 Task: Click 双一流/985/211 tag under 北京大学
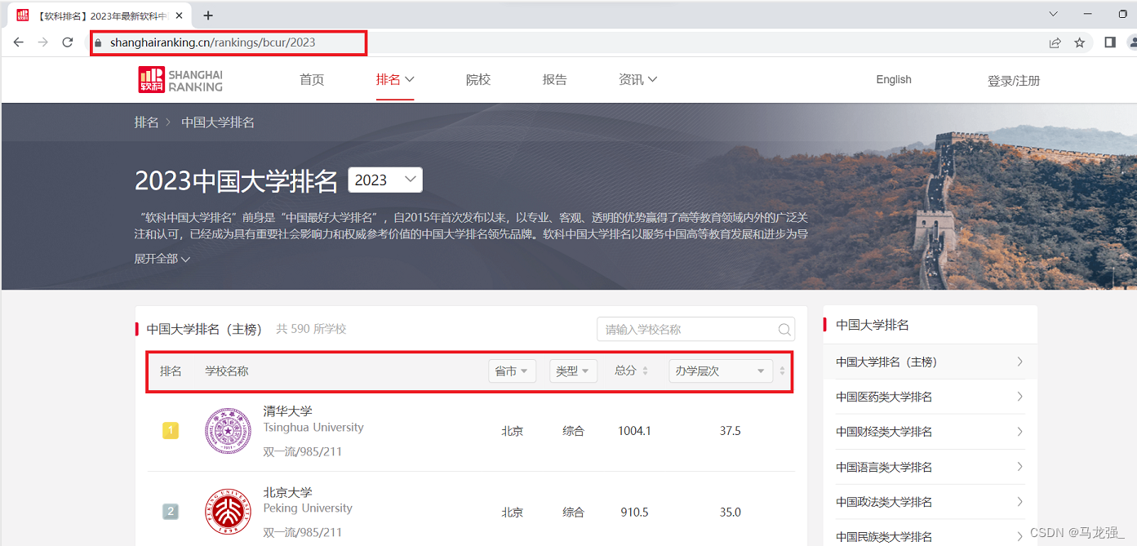(x=302, y=532)
